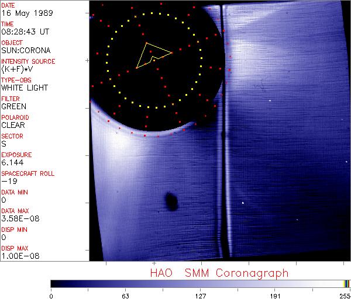The image size is (351, 299).
Task: Click the 'HAO SMM Coronagraph' title text
Action: point(219,272)
